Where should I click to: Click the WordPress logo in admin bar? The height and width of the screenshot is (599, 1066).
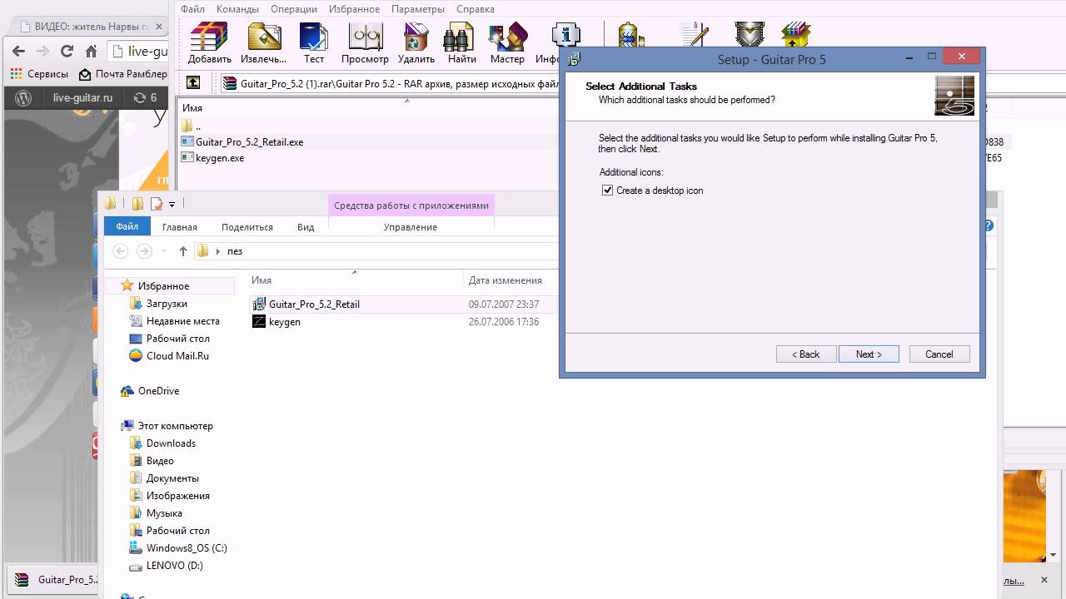tap(23, 97)
